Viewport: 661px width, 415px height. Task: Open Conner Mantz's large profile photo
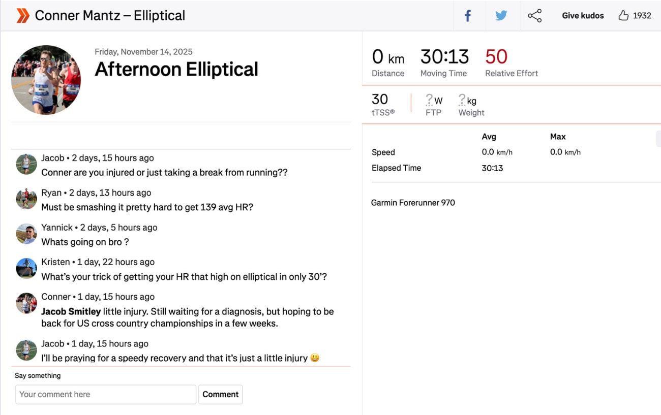click(46, 80)
